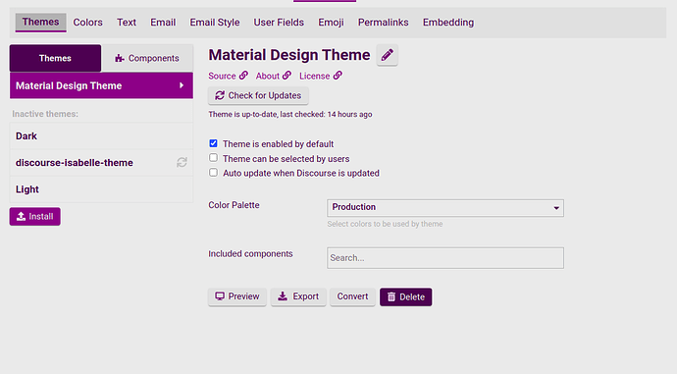Click 'Select colors to be used by theme' hint
The height and width of the screenshot is (374, 677).
pos(385,224)
